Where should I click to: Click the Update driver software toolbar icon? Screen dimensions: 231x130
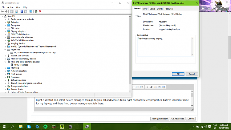point(36,11)
